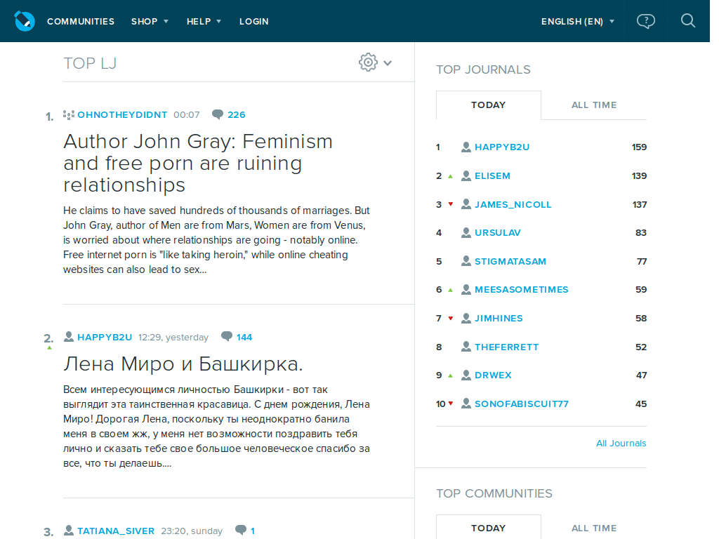719x539 pixels.
Task: Click the community icon beside OHNOTHEYDIDNT
Action: 69,114
